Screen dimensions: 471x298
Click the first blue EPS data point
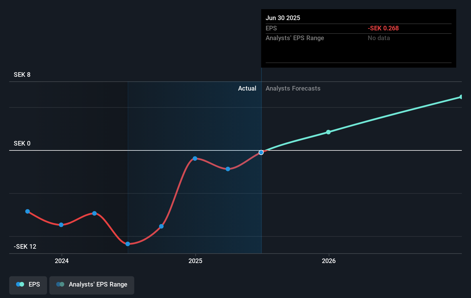28,211
